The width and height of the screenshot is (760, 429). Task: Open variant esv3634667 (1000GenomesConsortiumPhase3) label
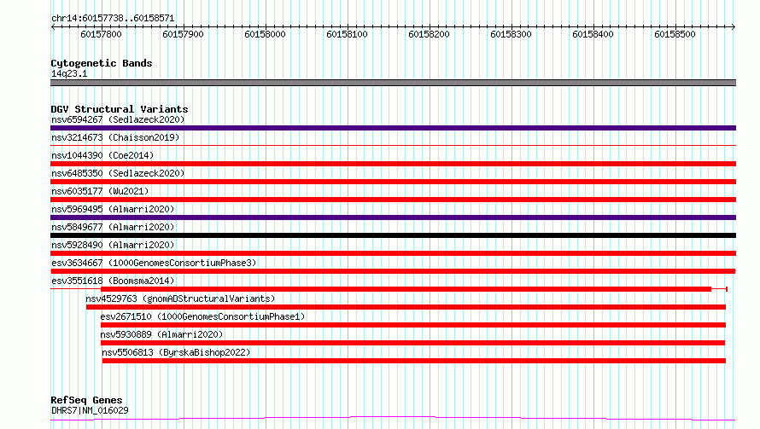(x=154, y=263)
